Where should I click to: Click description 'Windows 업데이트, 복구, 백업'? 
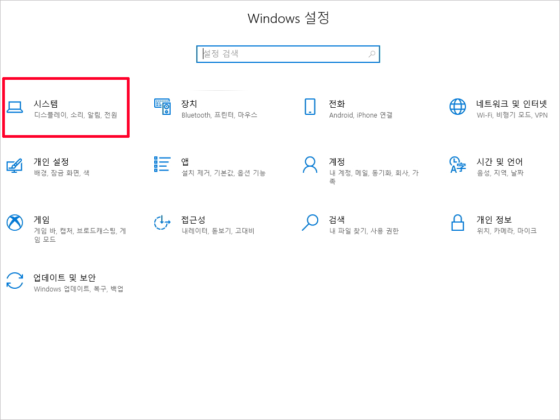tap(79, 289)
